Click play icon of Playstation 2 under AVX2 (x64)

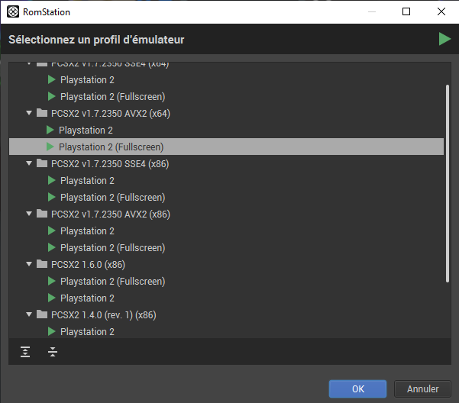(x=50, y=131)
